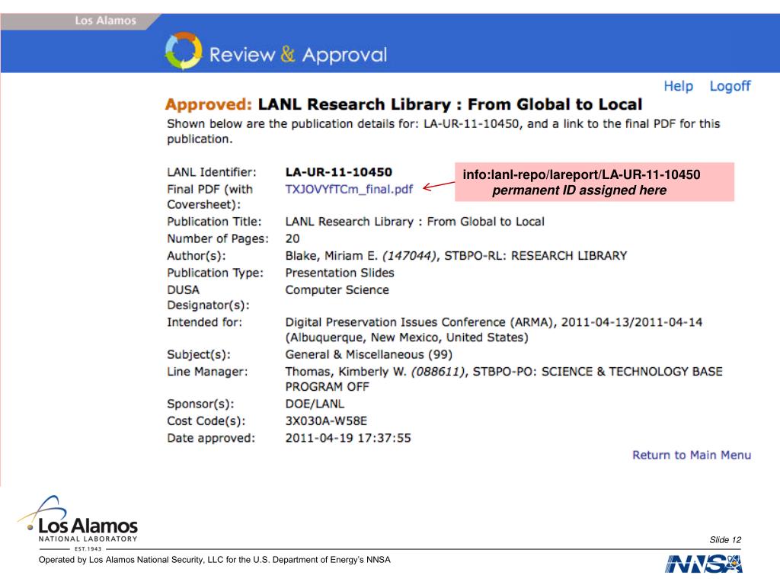This screenshot has width=780, height=585.
Task: Click the Publication Title label
Action: click(214, 222)
